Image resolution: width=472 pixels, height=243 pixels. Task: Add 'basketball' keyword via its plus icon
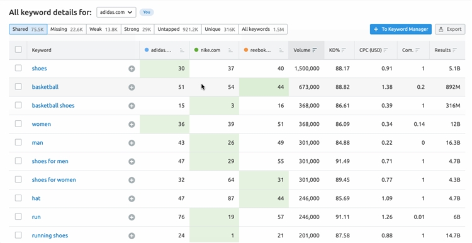coord(132,88)
